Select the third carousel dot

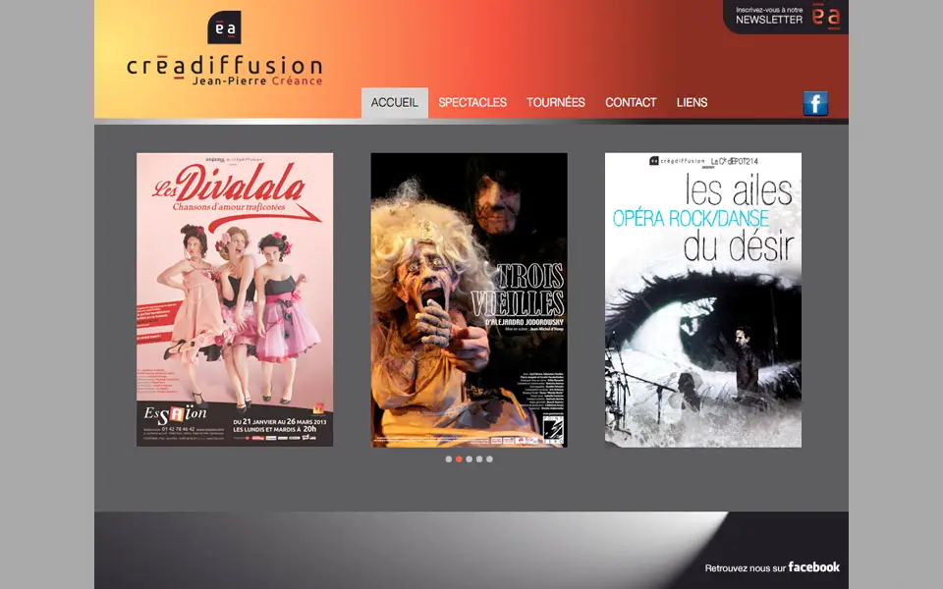(x=470, y=458)
